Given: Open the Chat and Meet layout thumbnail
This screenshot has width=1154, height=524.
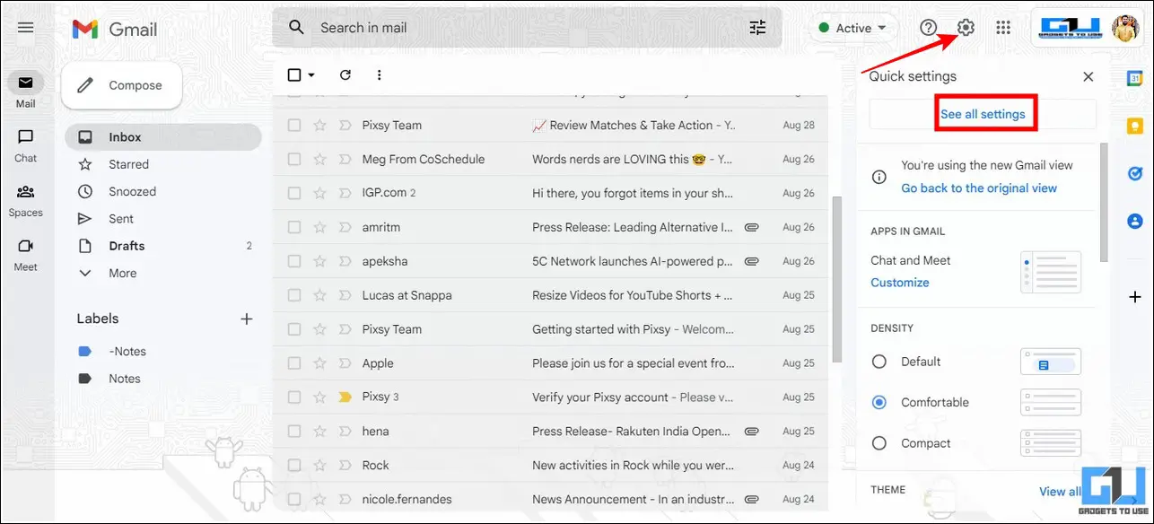Looking at the screenshot, I should pyautogui.click(x=1051, y=272).
